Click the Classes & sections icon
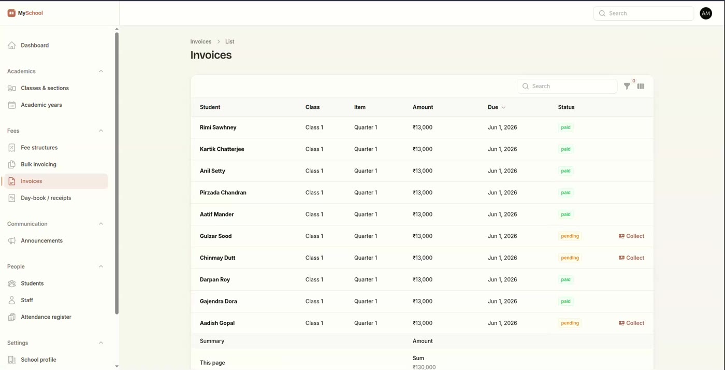This screenshot has height=370, width=725. 12,88
